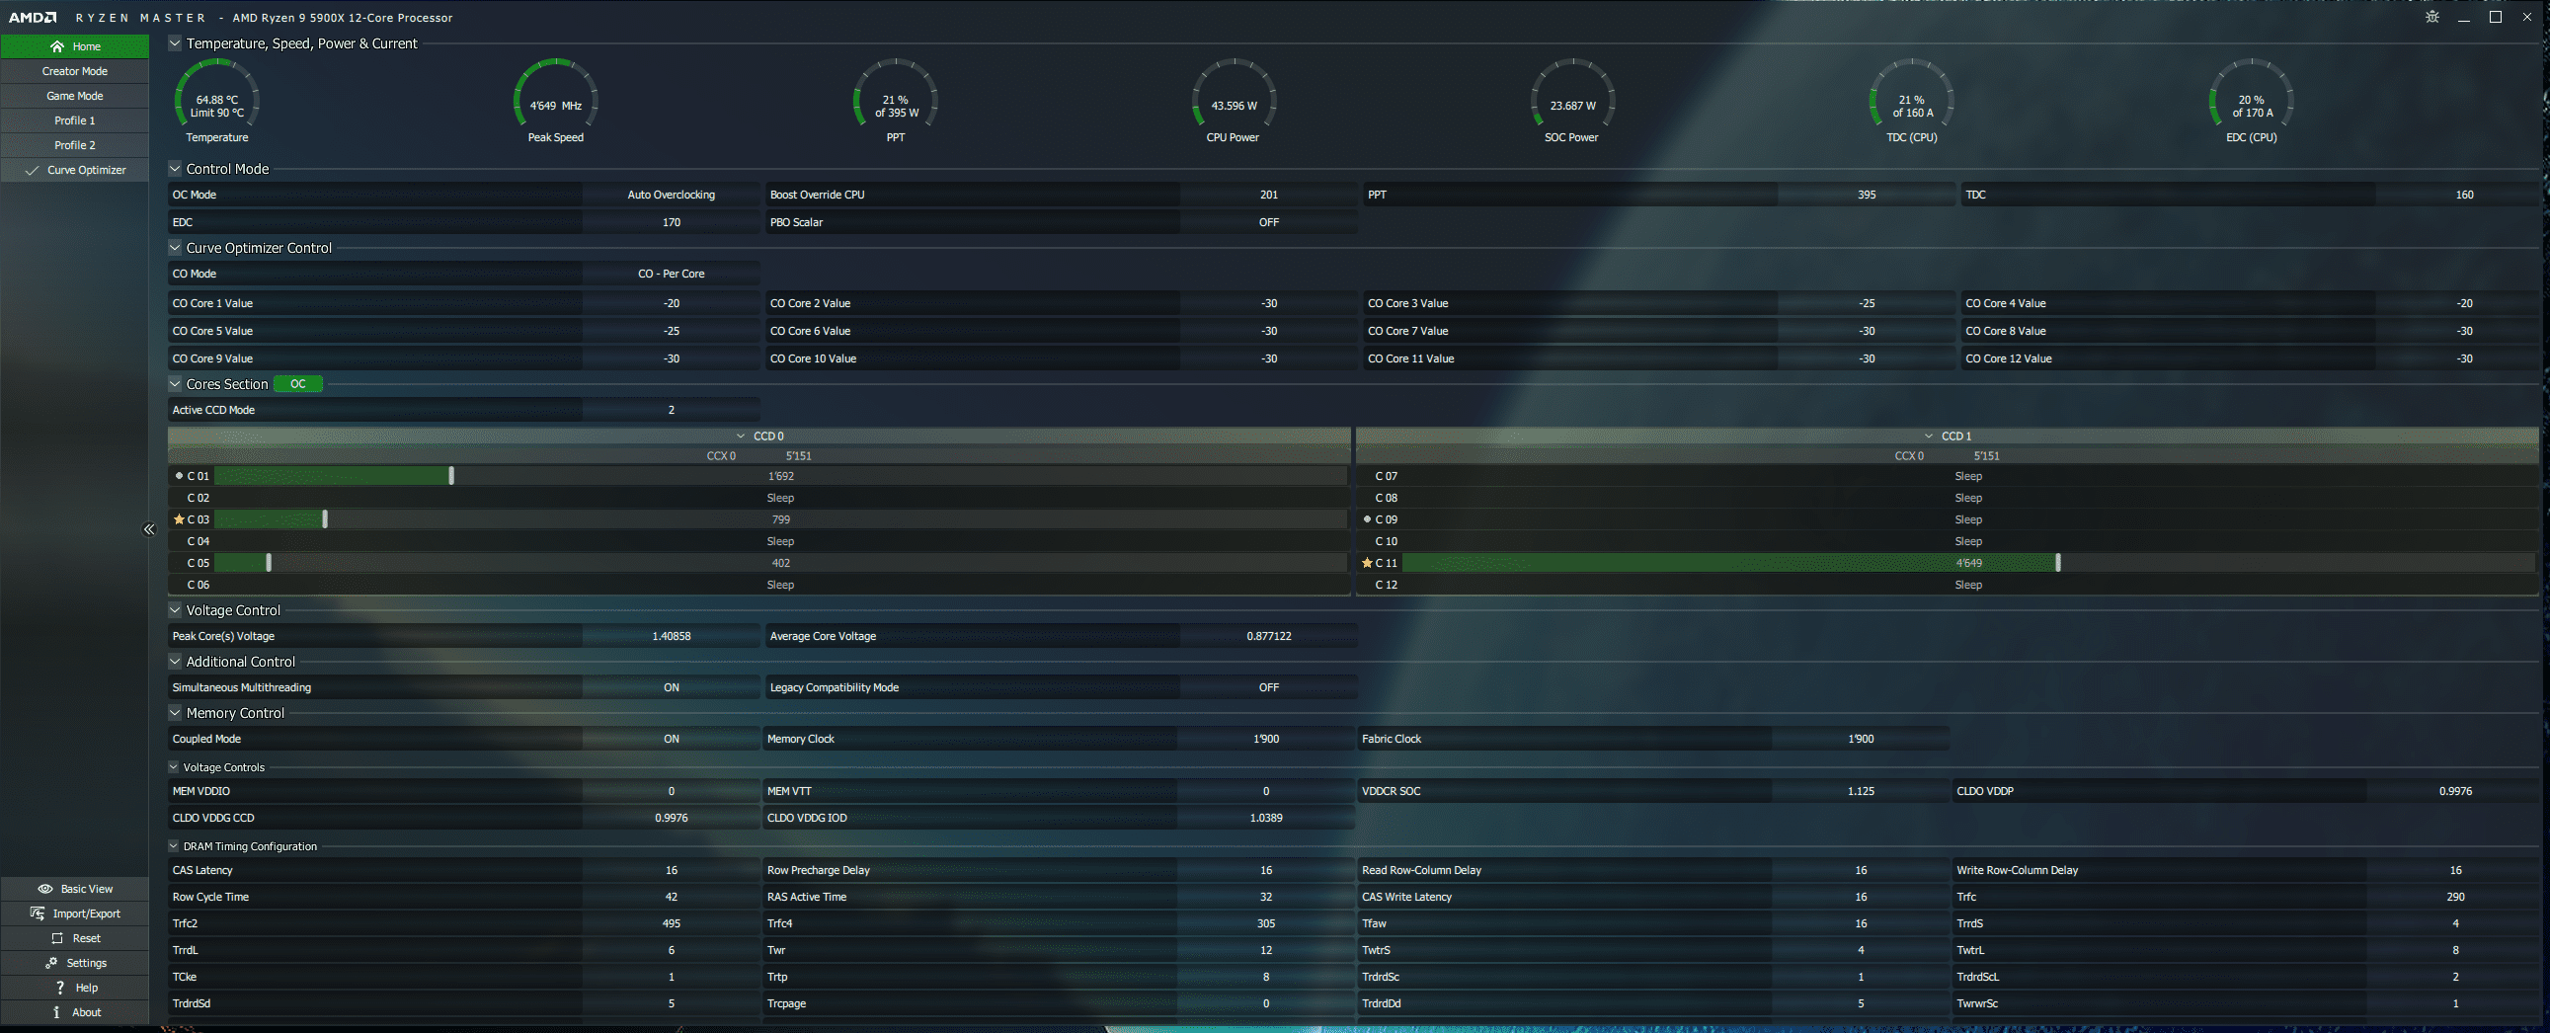Click the CAS Latency value 16
The image size is (2550, 1033).
[672, 871]
